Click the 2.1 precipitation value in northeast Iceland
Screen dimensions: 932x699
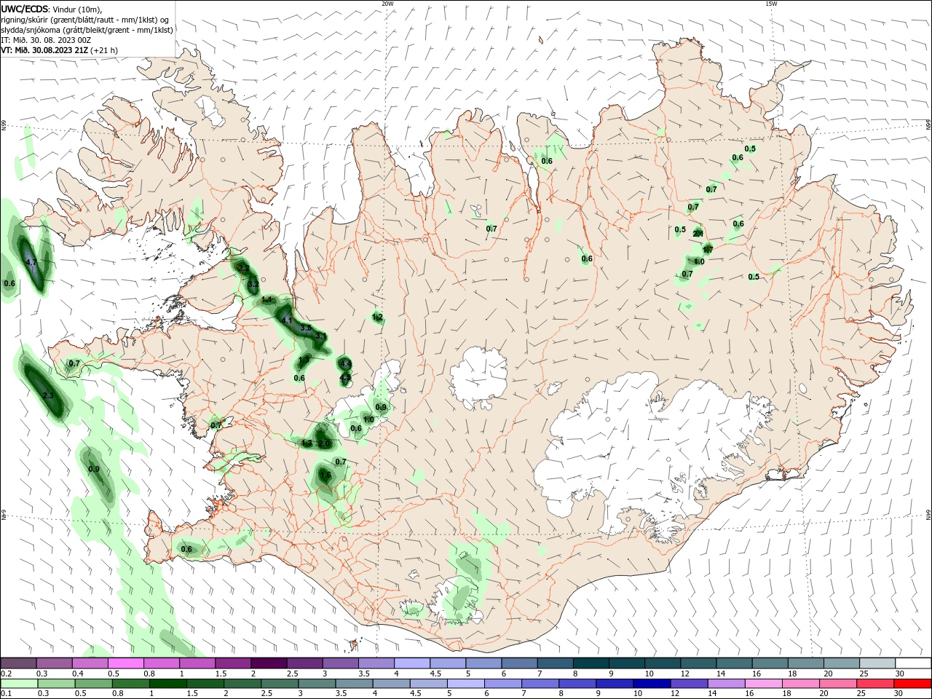(698, 234)
